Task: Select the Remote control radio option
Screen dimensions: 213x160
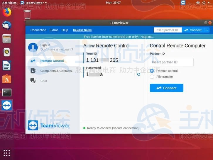Action: 152,71
